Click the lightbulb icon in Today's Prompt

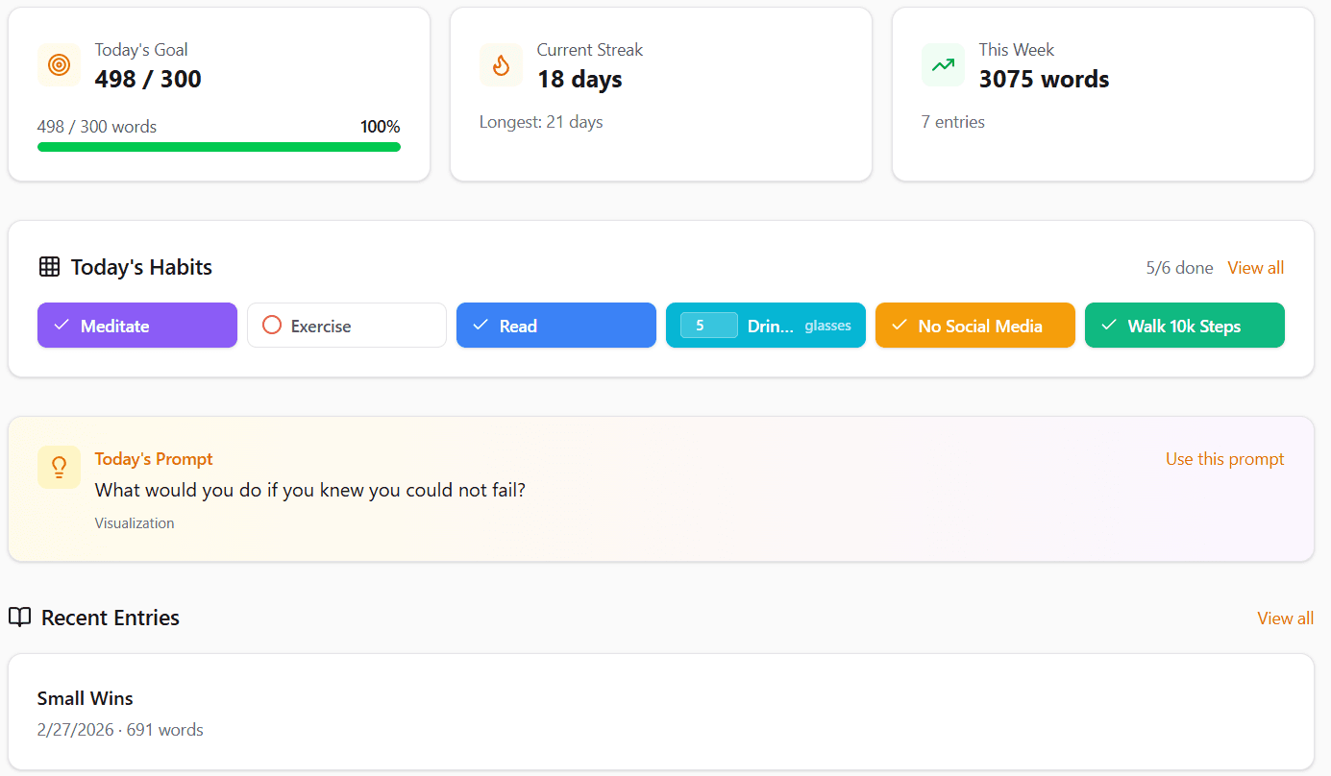[59, 468]
